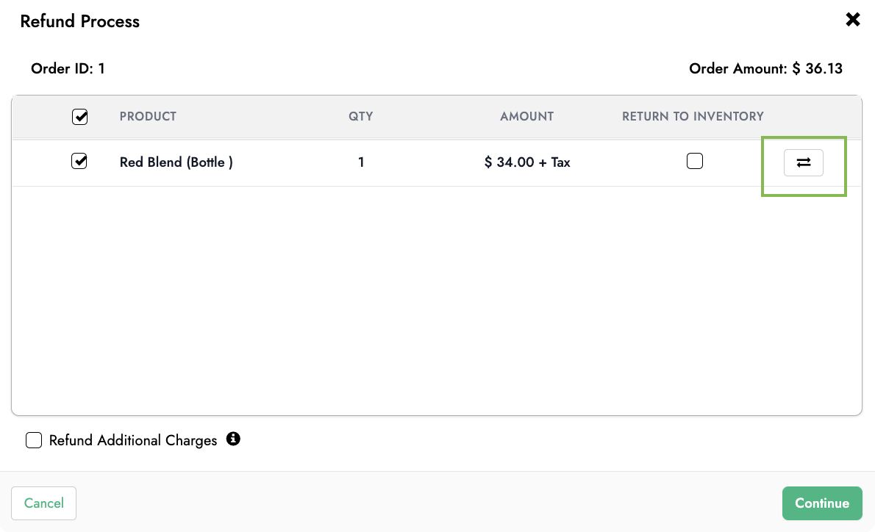Enable Return to Inventory for Red Blend
Viewport: 875px width, 532px height.
click(695, 161)
